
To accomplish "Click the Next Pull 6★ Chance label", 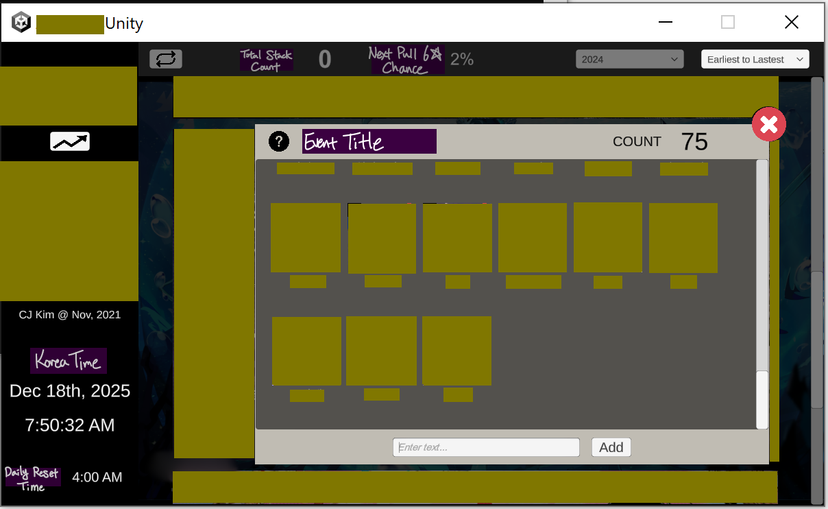I will click(407, 60).
